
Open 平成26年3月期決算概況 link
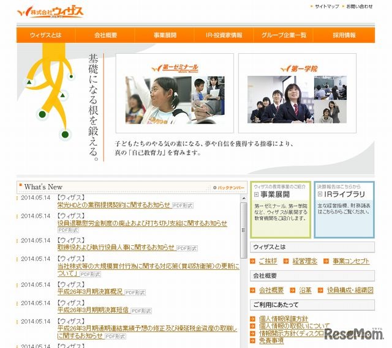pos(90,292)
